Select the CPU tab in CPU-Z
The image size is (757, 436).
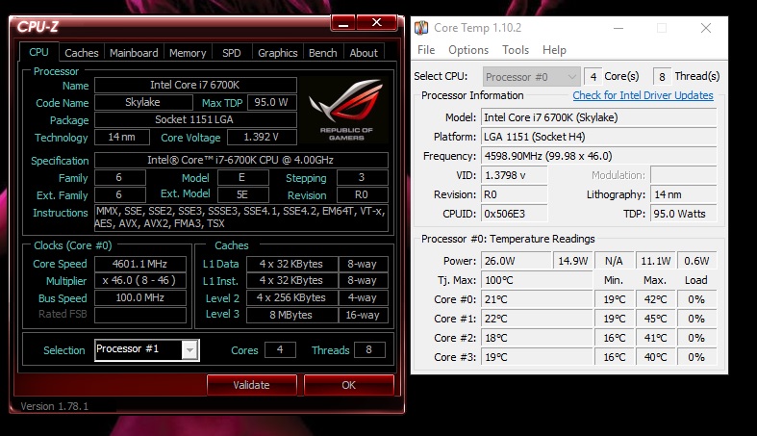pyautogui.click(x=38, y=52)
